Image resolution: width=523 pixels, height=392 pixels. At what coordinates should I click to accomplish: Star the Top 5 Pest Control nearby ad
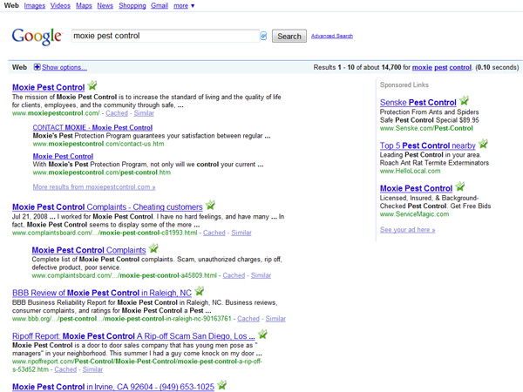[483, 144]
